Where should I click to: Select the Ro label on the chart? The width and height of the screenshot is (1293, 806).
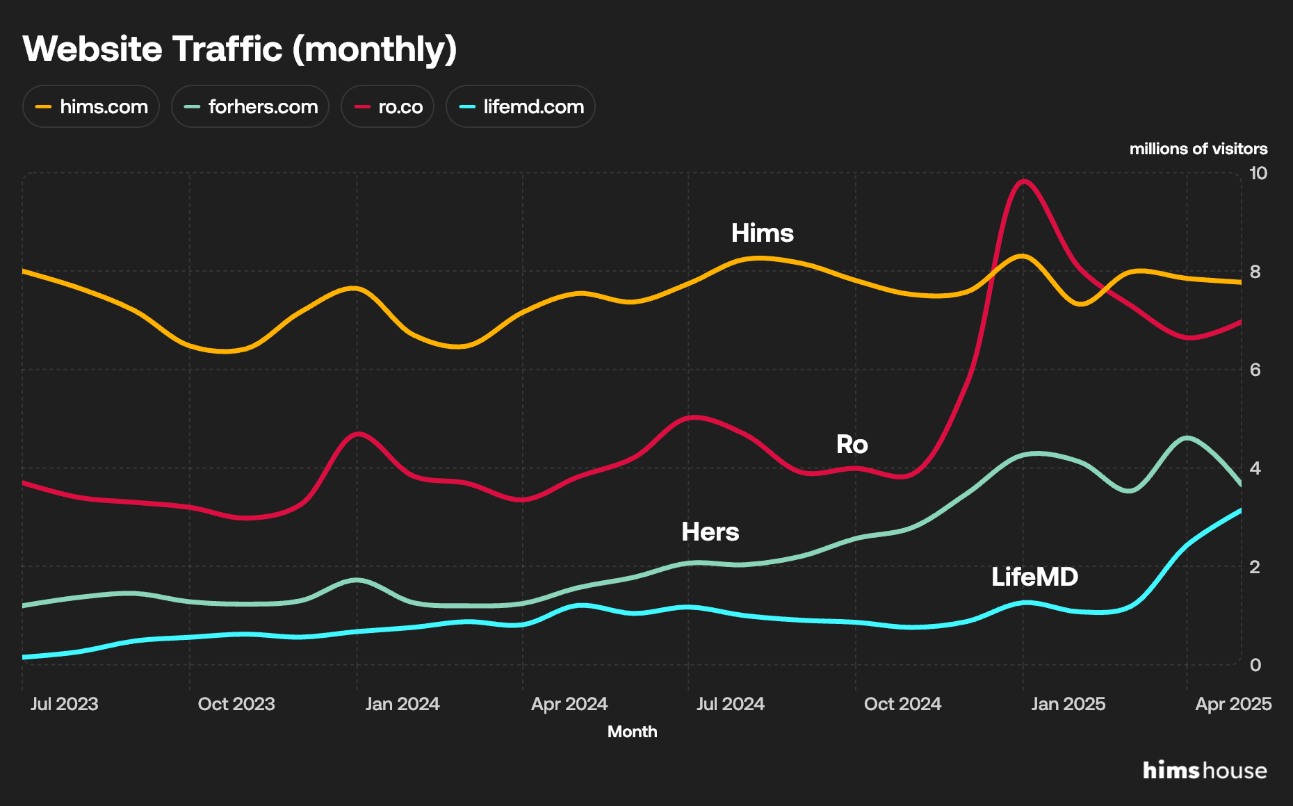tap(852, 444)
